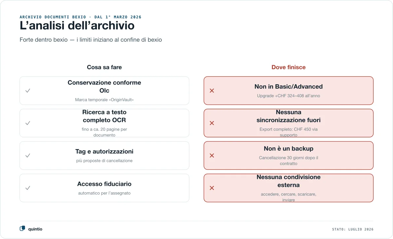Click the checkmark beside Tag e autorizzazioni

tap(28, 155)
